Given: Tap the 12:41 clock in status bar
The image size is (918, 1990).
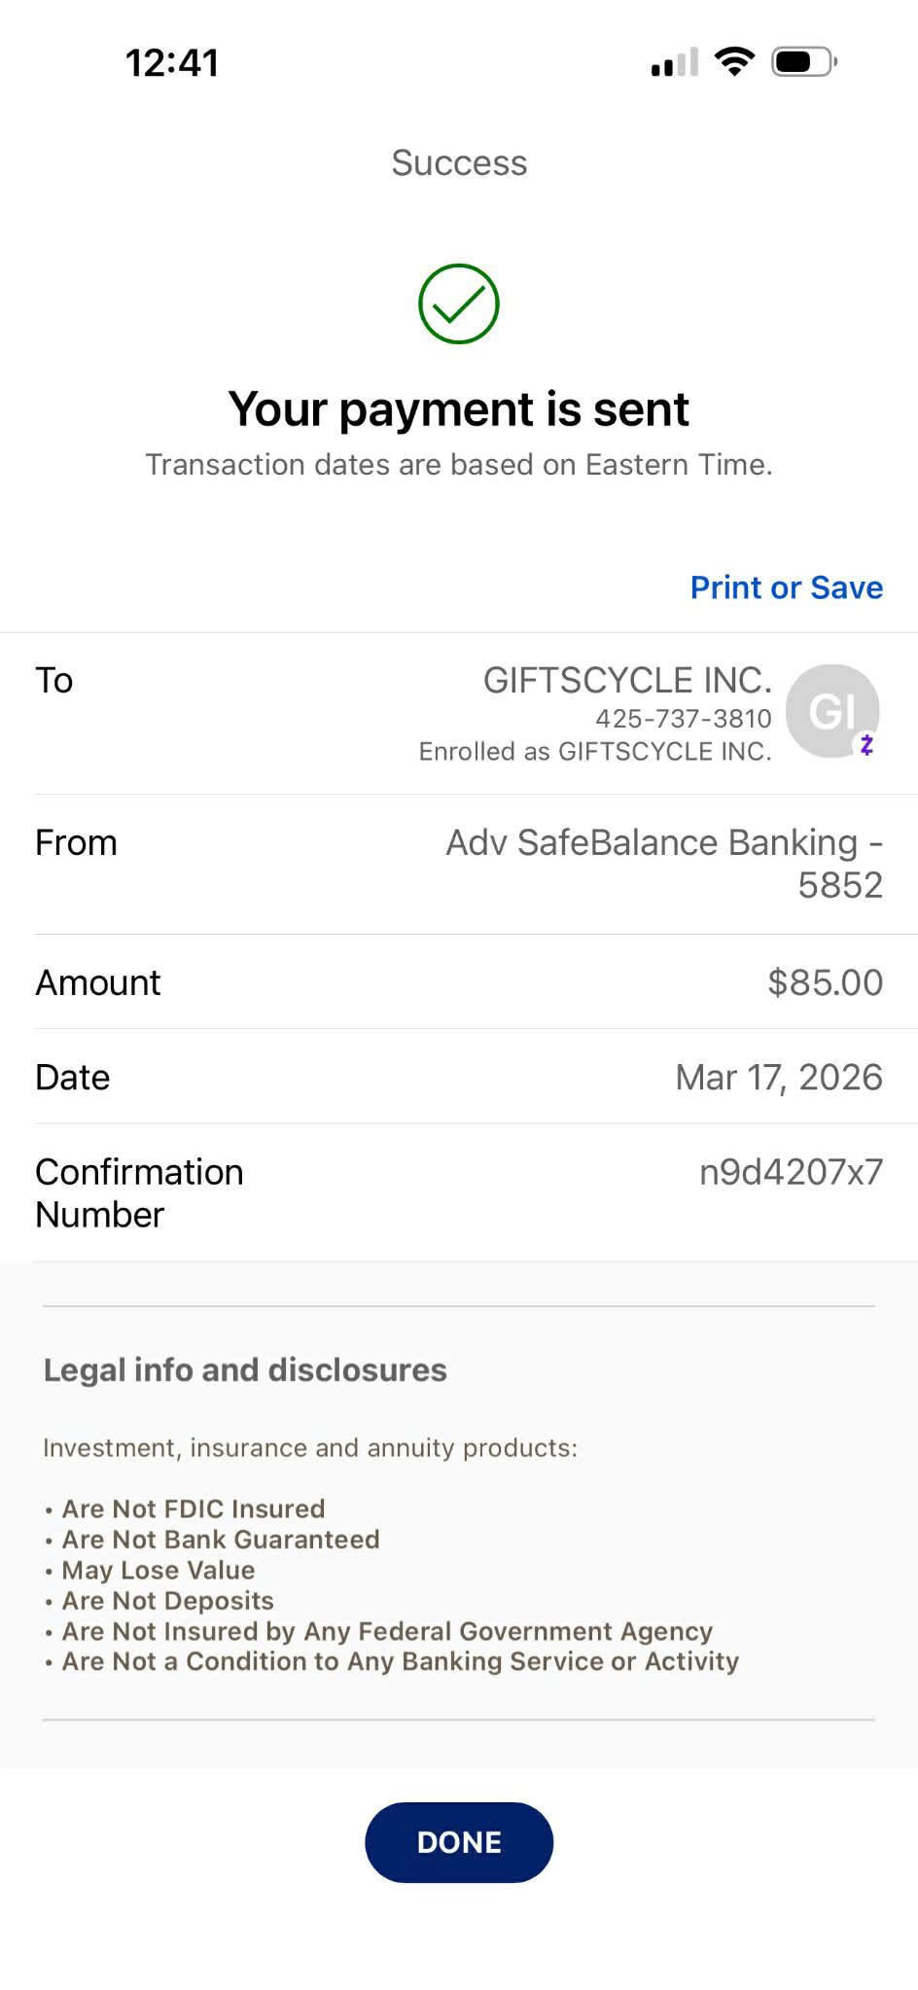Looking at the screenshot, I should pyautogui.click(x=172, y=63).
